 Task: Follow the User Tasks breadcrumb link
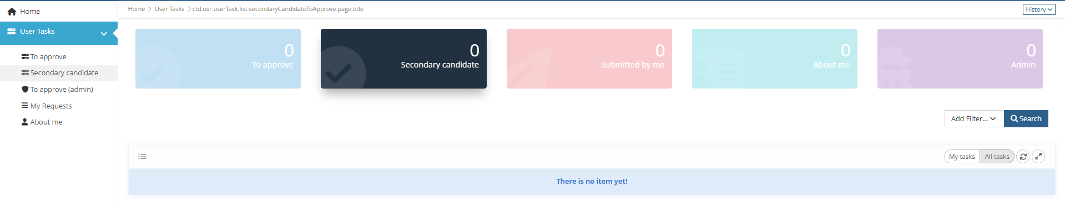tap(169, 9)
